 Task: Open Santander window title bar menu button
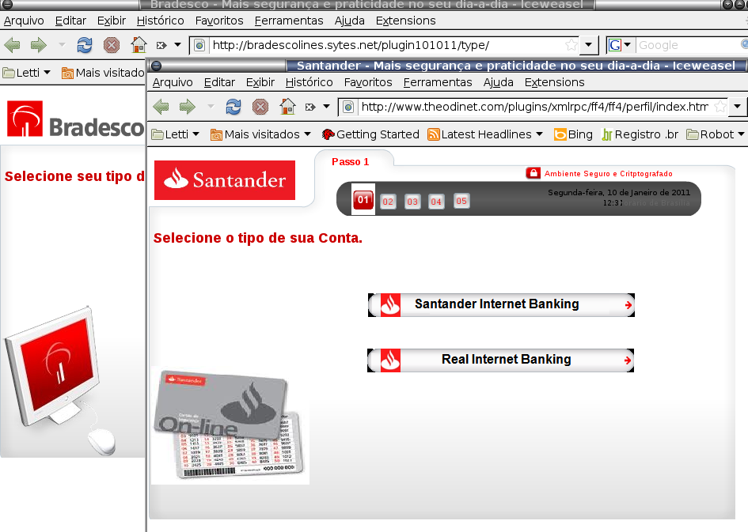point(157,66)
